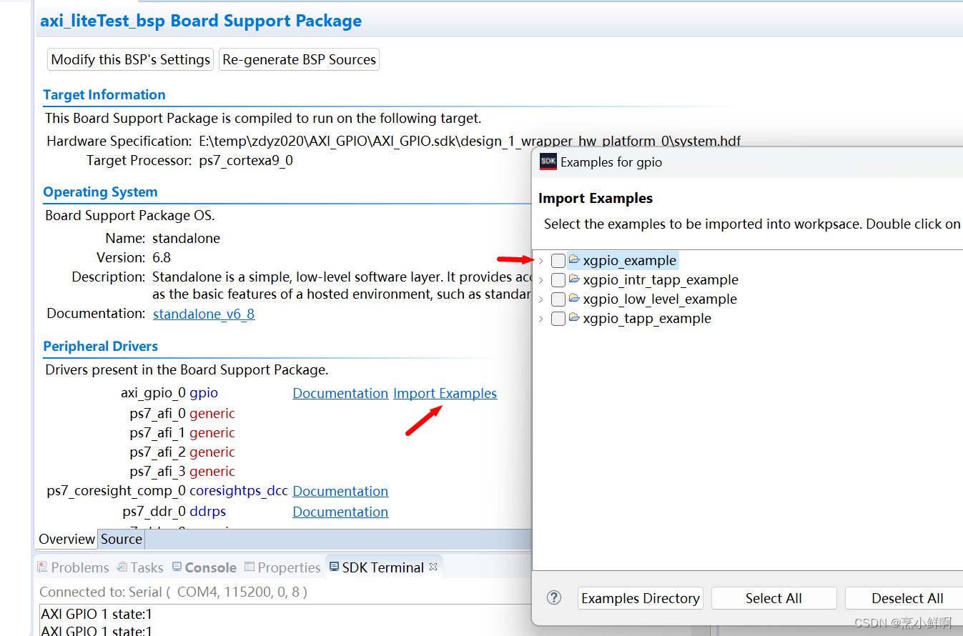Open the Problems tab

point(73,567)
